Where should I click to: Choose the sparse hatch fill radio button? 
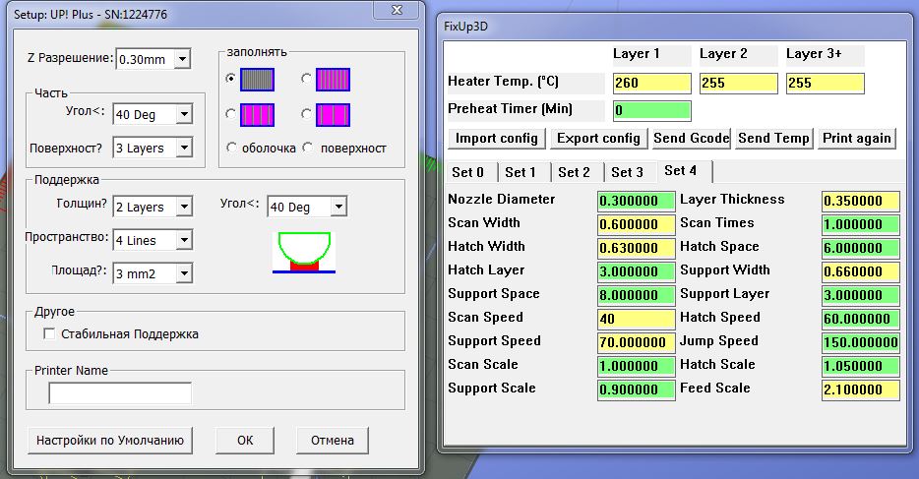click(306, 113)
